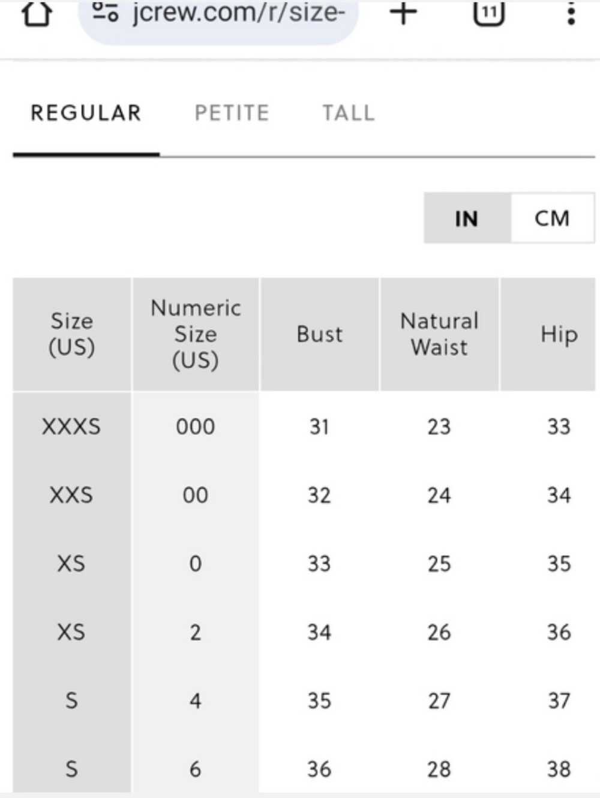Select the IN unit toggle
This screenshot has width=600, height=798.
pyautogui.click(x=467, y=218)
